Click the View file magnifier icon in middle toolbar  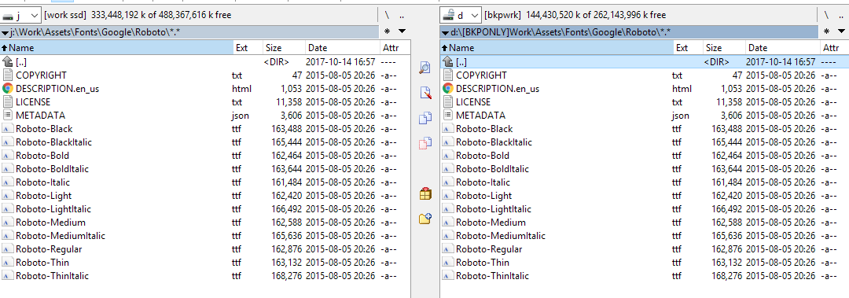coord(425,68)
